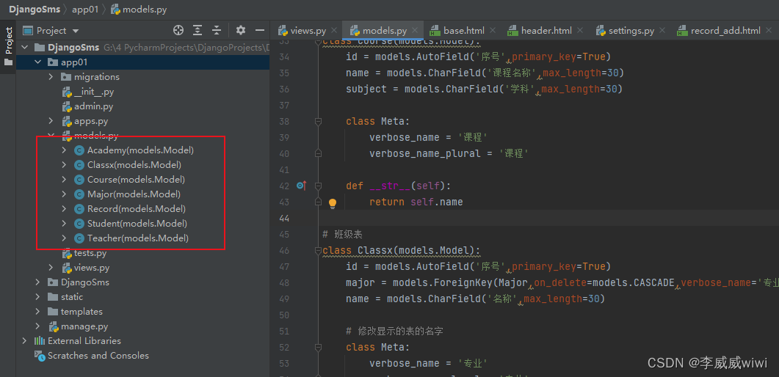
Task: Collapse the app01 folder
Action: (x=37, y=62)
